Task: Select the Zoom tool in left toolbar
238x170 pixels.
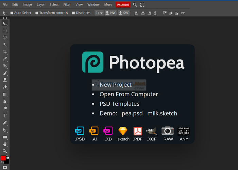Action: 5,151
